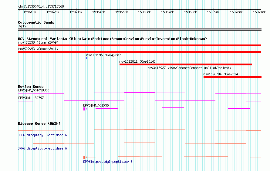The image size is (270, 171).
Task: Select the DPP6 NM_001039350 magenta transcript line
Action: coord(140,93)
